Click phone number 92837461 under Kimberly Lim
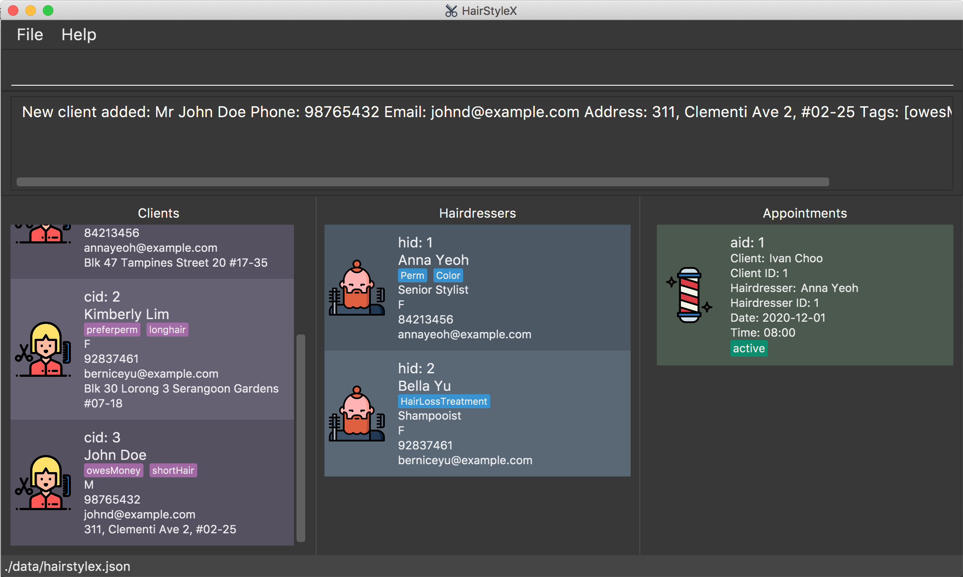963x577 pixels. (x=111, y=359)
